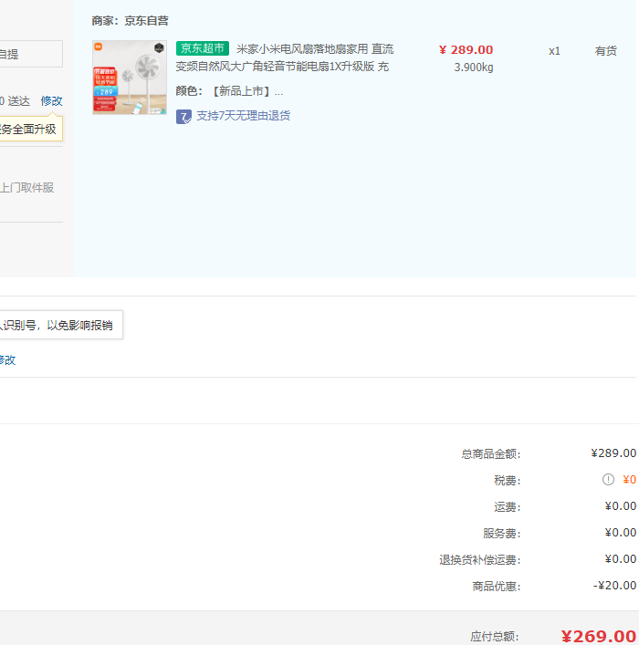This screenshot has width=639, height=645.
Task: Open 支持7天无理由退货 link
Action: (x=244, y=116)
